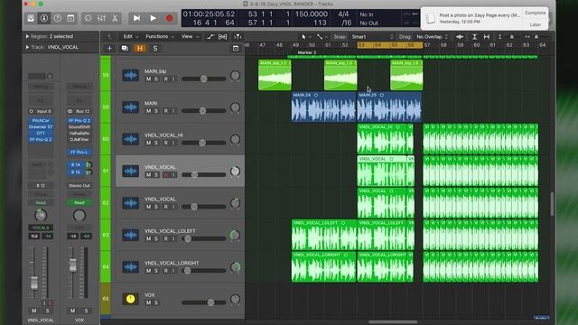Record-enable the VNDL_VOCAL_HI track
This screenshot has height=325, width=578.
coord(166,143)
